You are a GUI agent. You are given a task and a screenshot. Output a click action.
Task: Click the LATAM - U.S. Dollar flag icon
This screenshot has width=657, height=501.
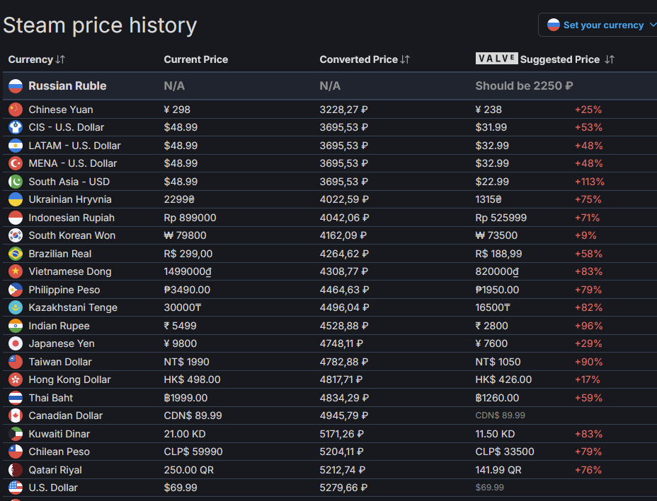coord(16,146)
